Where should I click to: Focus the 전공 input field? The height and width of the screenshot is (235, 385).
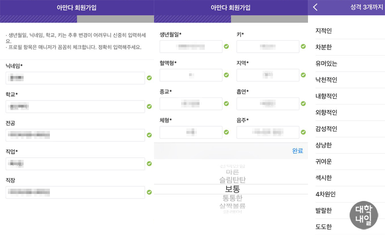click(x=75, y=135)
